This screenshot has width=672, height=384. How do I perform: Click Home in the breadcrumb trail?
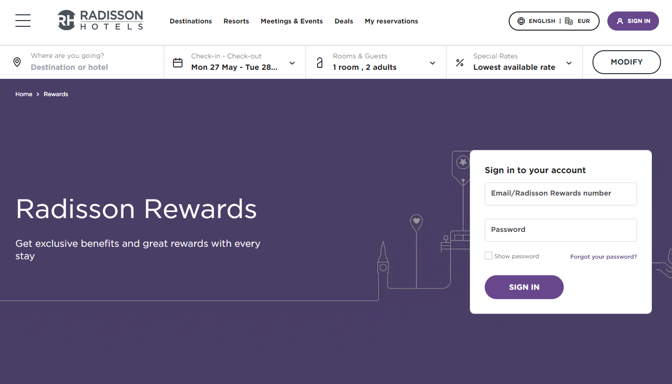(23, 94)
